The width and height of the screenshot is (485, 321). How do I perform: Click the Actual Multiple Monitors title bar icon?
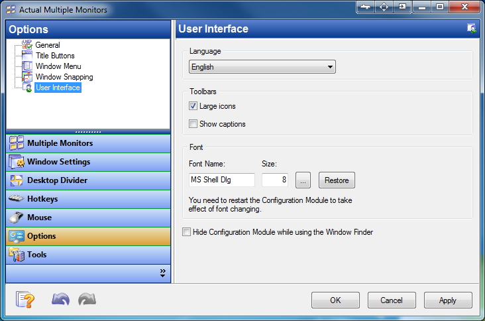11,10
